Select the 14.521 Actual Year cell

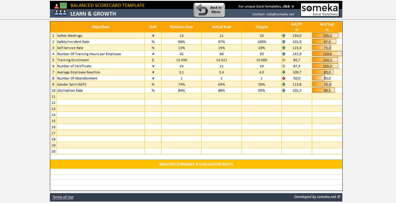(x=221, y=60)
